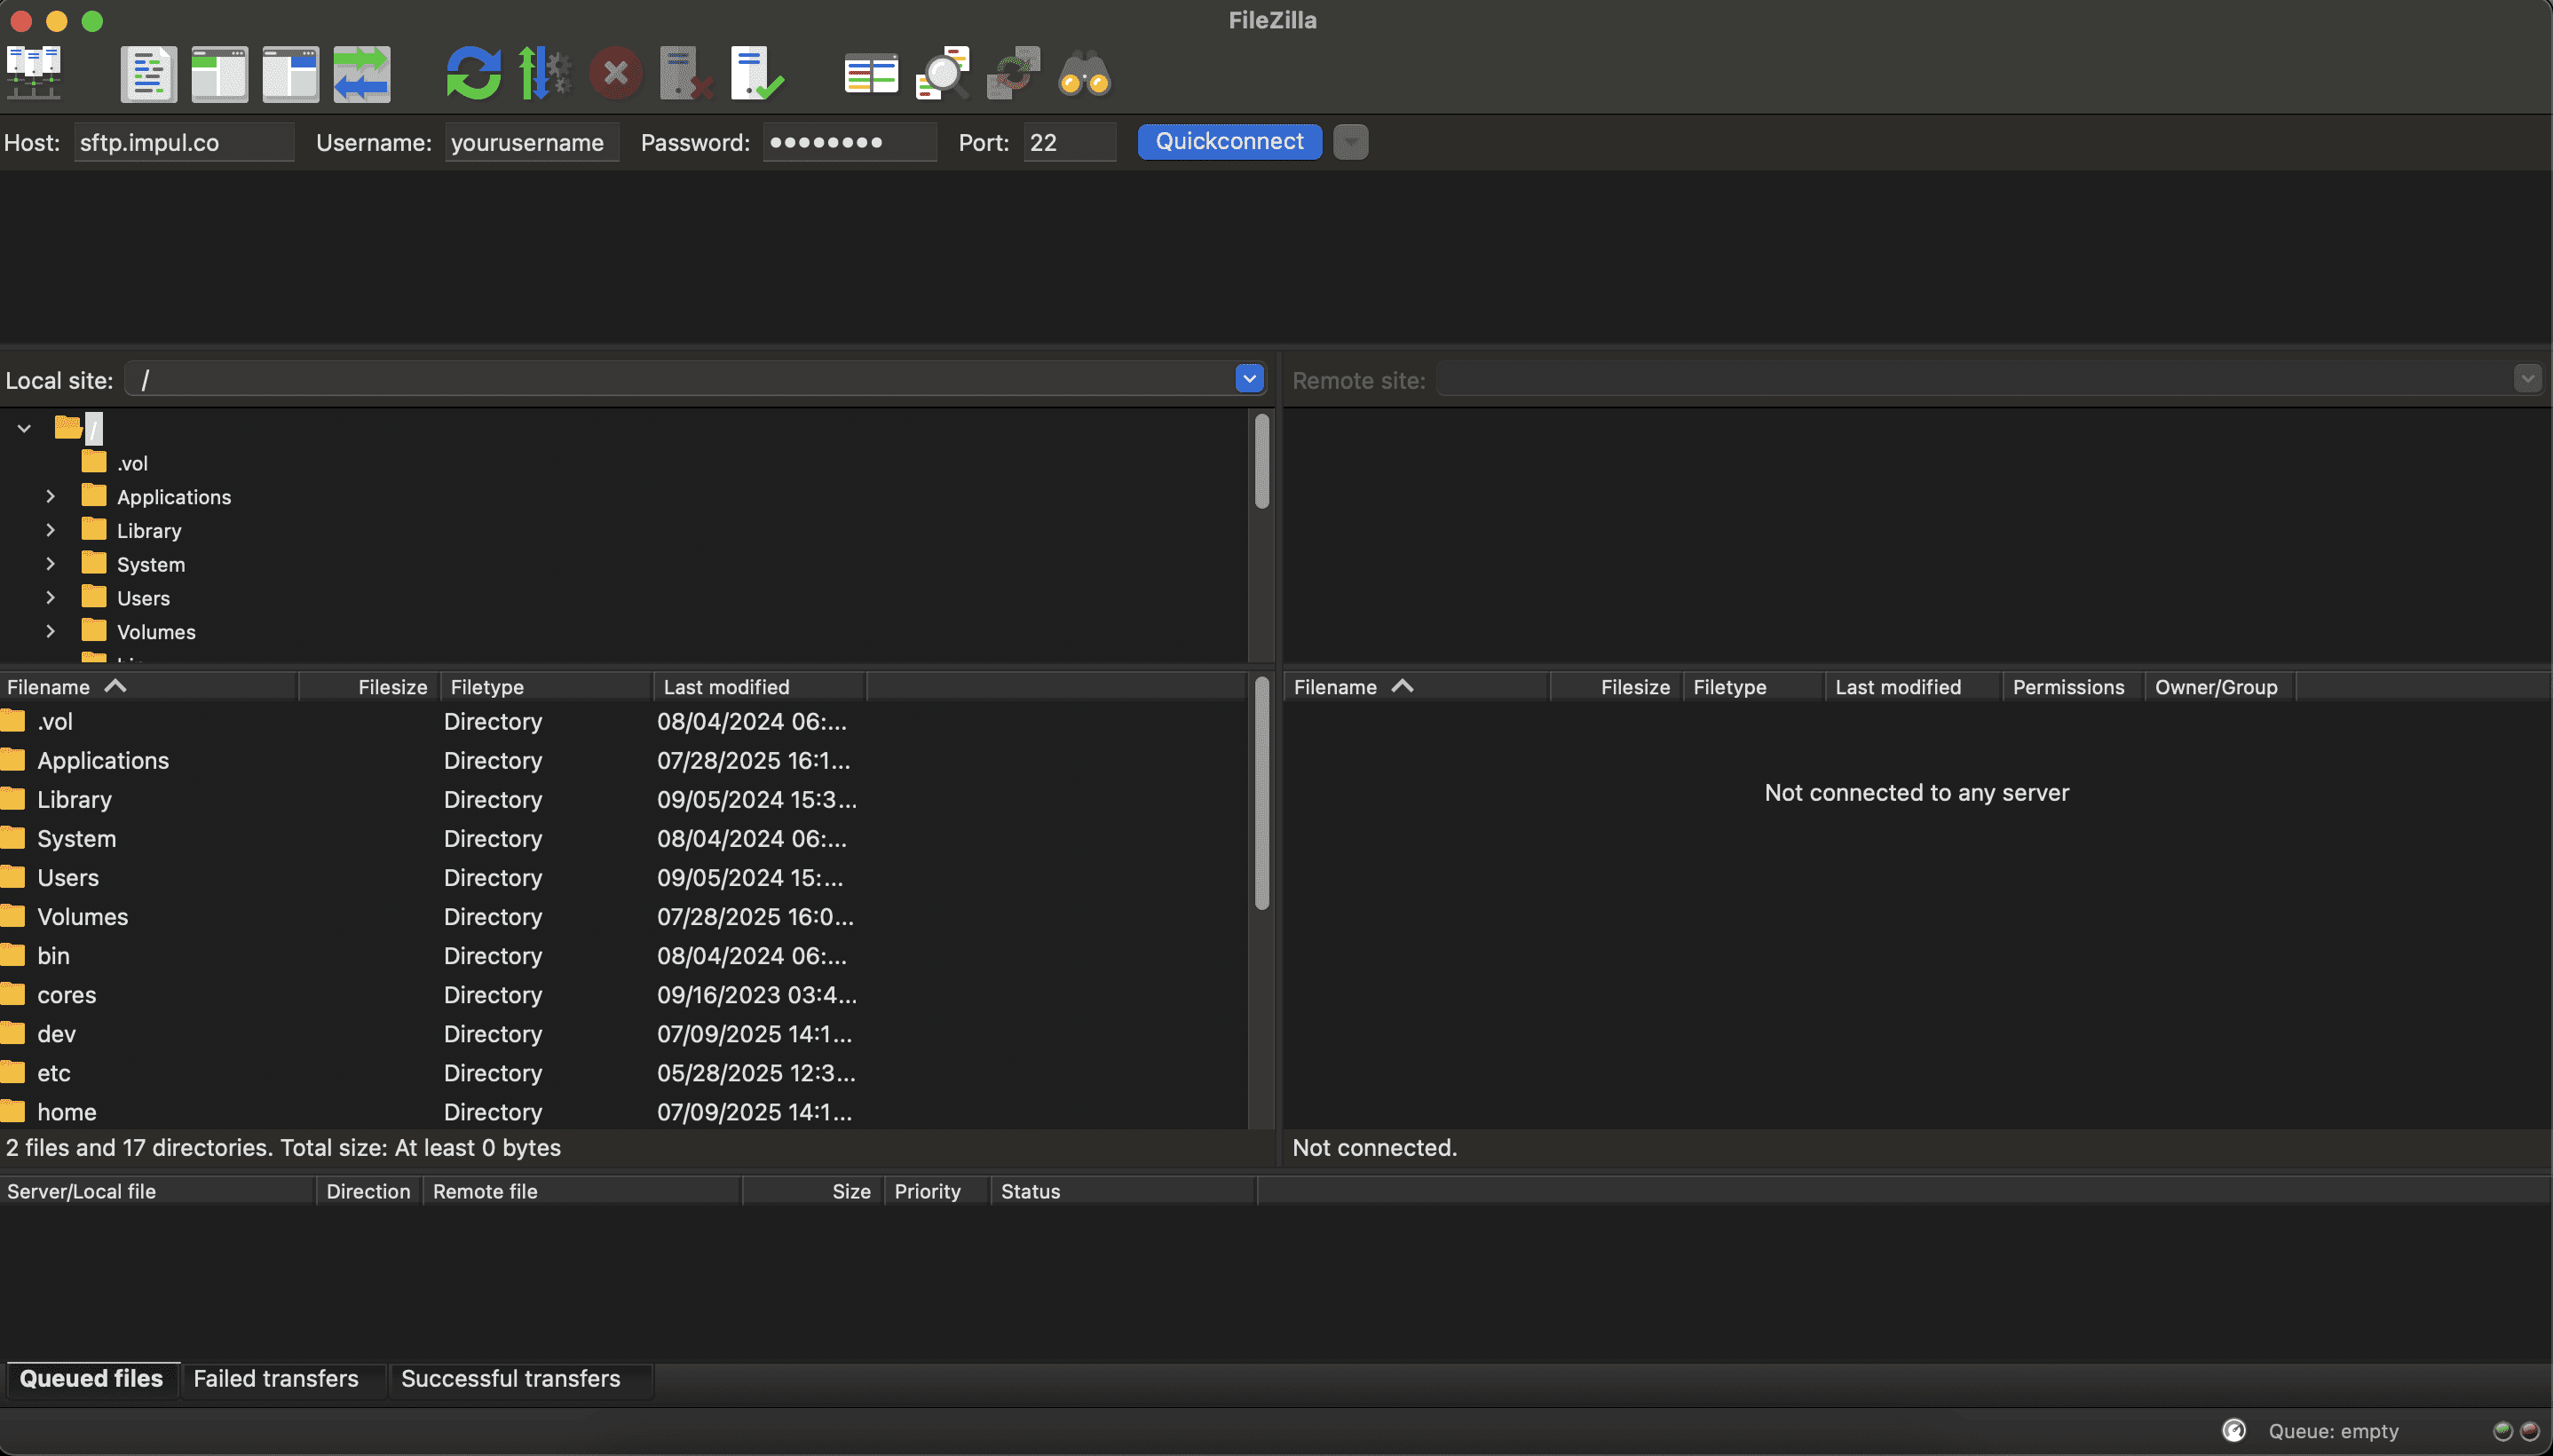Switch to Failed transfers tab
This screenshot has width=2553, height=1456.
276,1379
